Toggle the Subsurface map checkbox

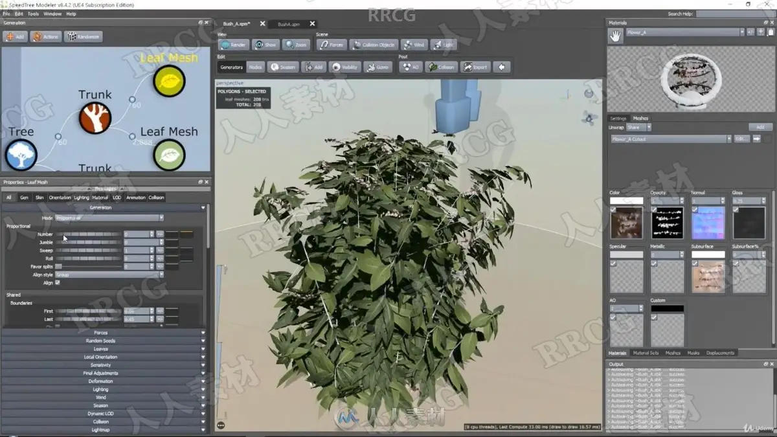click(695, 263)
